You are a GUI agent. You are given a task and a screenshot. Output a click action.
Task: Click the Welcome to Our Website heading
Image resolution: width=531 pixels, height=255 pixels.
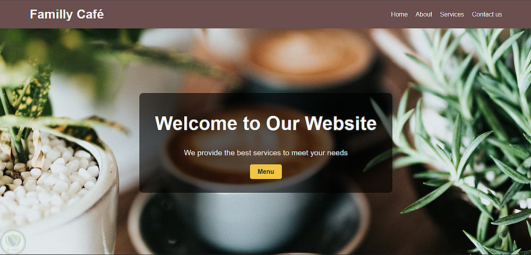[x=266, y=123]
